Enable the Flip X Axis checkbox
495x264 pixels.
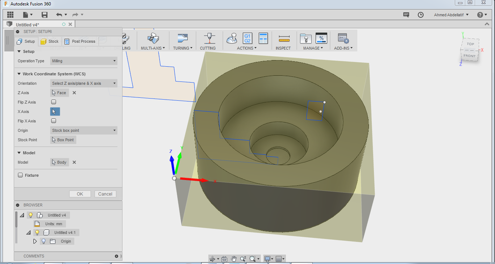(x=54, y=121)
